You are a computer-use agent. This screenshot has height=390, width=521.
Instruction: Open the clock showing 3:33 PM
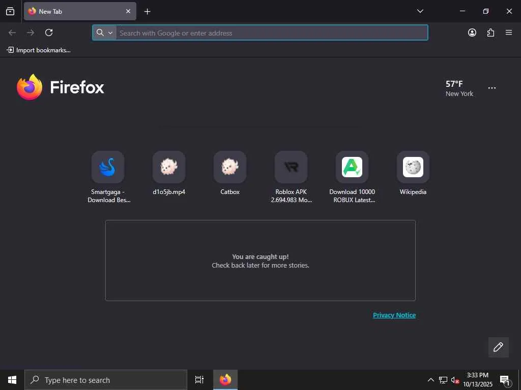(x=478, y=380)
